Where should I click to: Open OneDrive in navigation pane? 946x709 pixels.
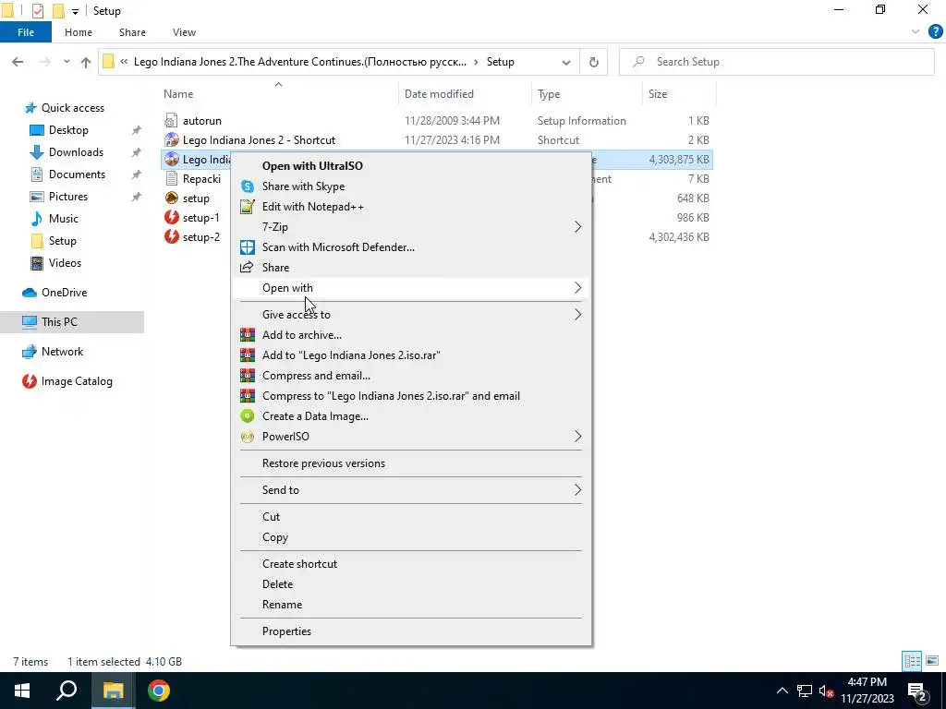point(64,293)
